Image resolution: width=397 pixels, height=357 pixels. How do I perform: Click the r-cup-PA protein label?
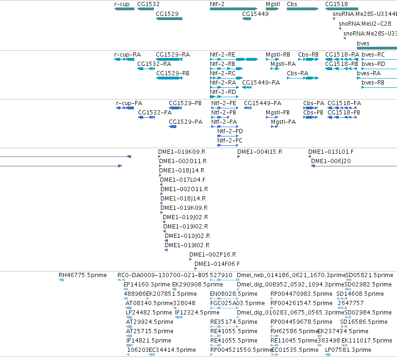pyautogui.click(x=129, y=103)
